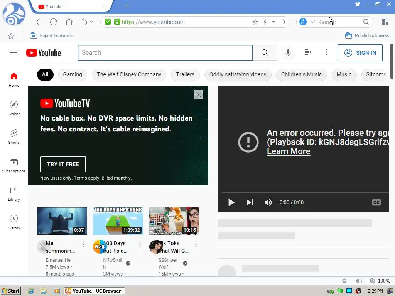Click the SIGN IN button
This screenshot has height=296, width=395.
pyautogui.click(x=360, y=53)
